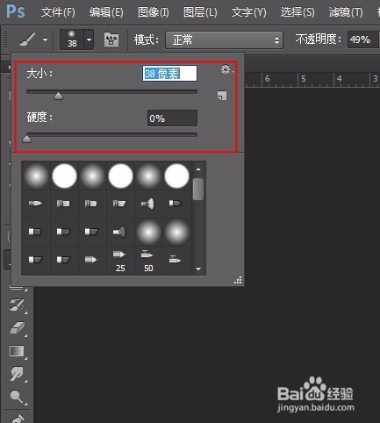The width and height of the screenshot is (380, 423).
Task: Choose the dark flat fan bristle brush
Action: [119, 232]
